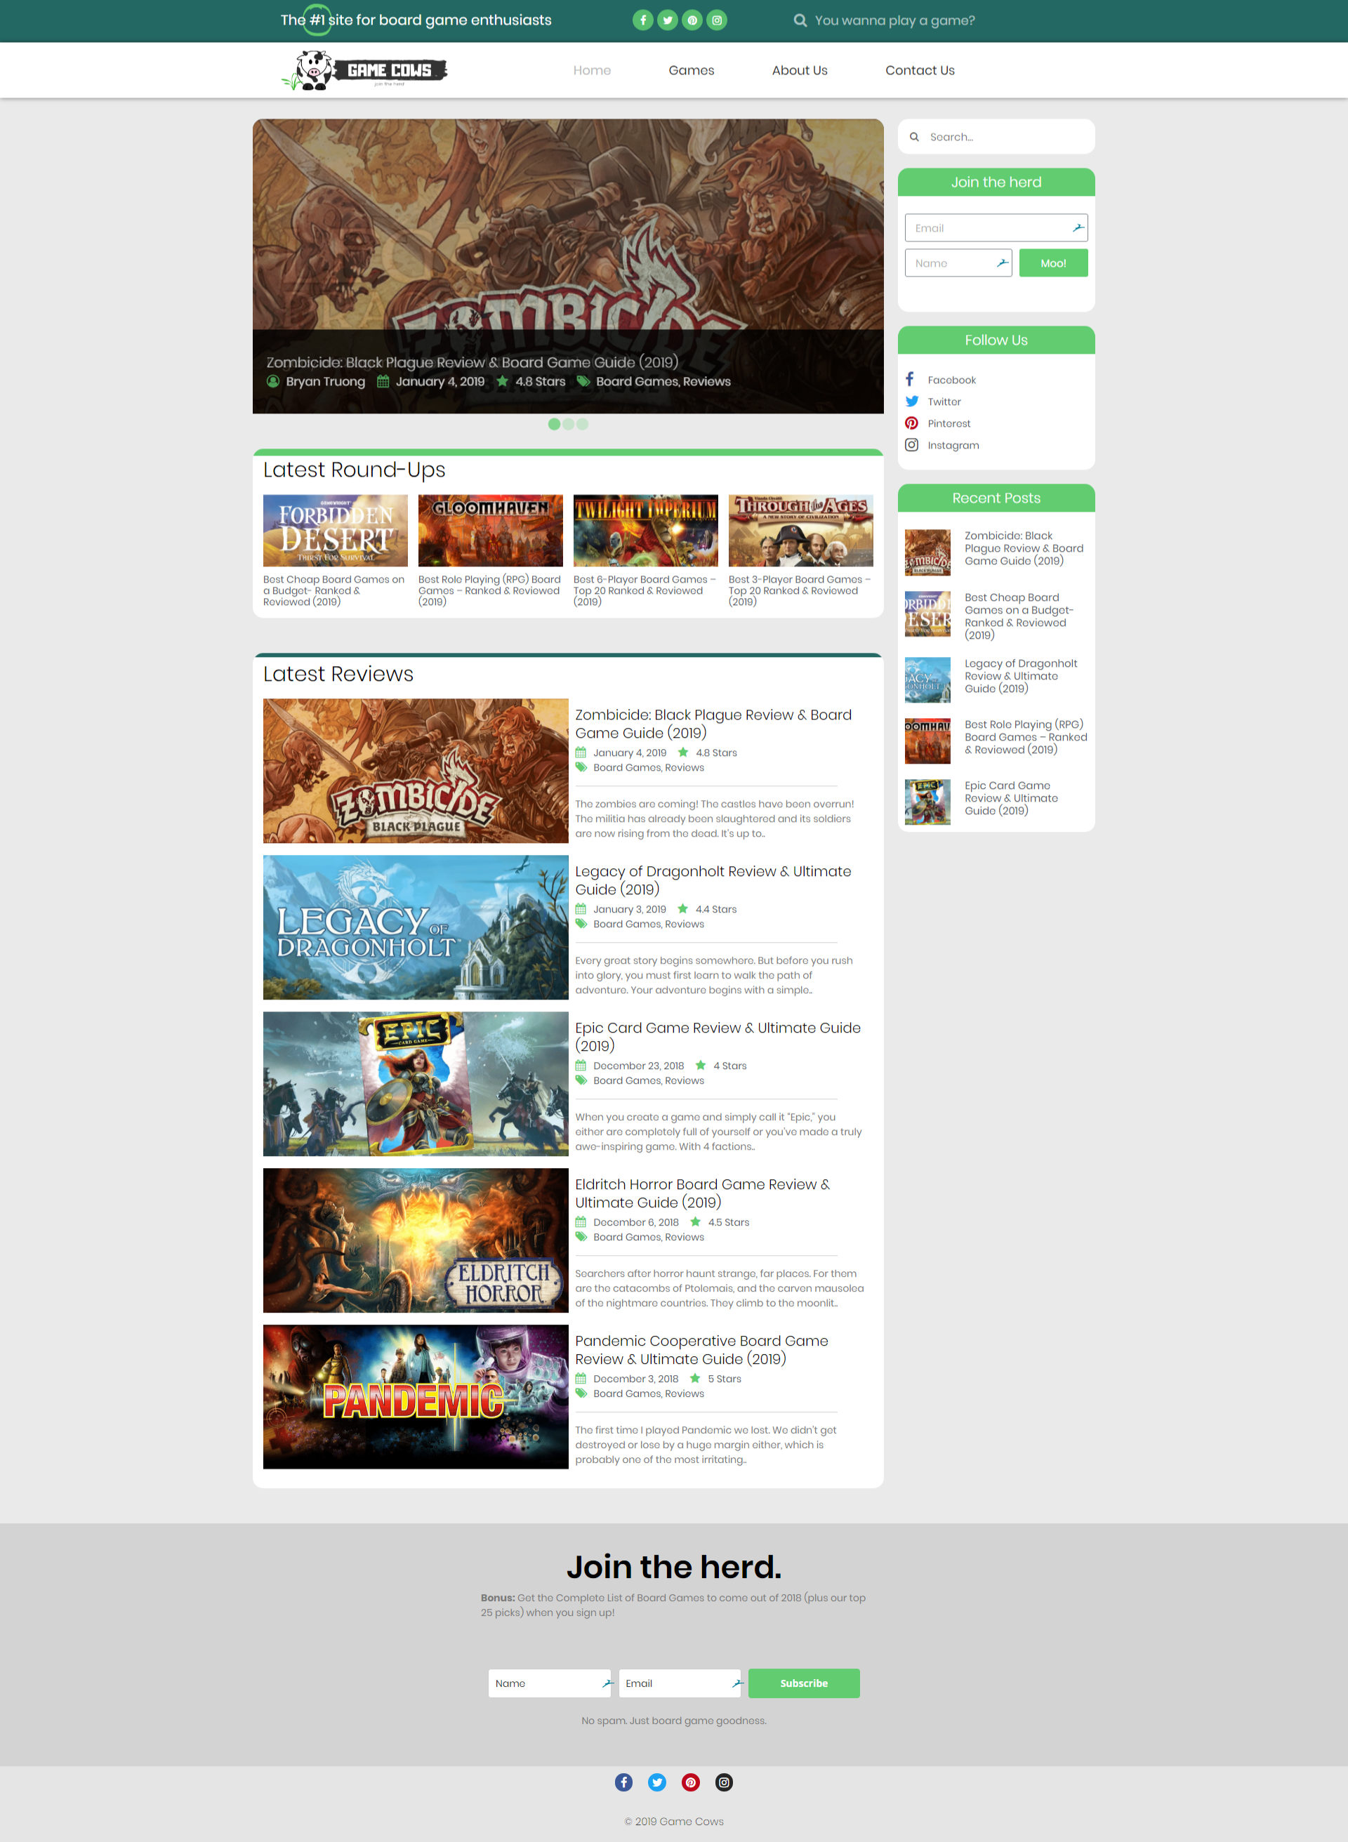Click top bar 'You wanna play a game?' search field
The width and height of the screenshot is (1348, 1842).
coord(894,20)
